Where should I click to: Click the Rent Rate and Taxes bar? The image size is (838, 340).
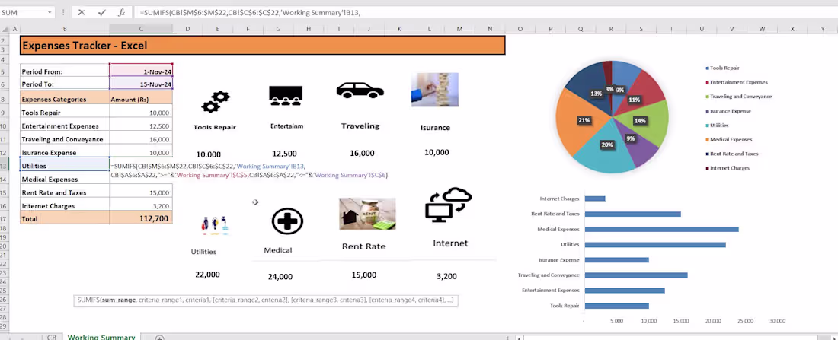(633, 214)
